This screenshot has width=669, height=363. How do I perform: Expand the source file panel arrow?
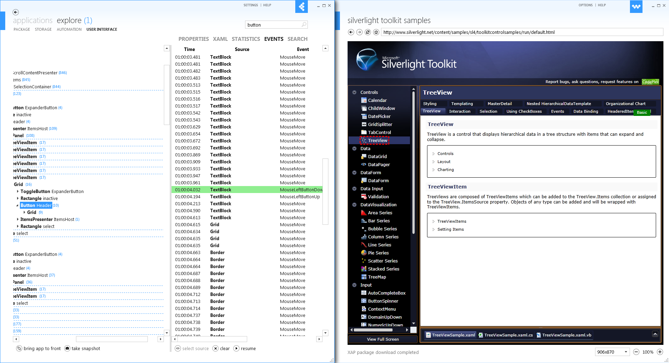[655, 334]
